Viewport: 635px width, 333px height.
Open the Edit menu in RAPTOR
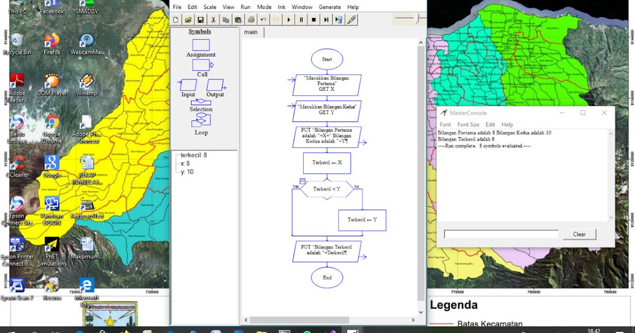pos(192,7)
